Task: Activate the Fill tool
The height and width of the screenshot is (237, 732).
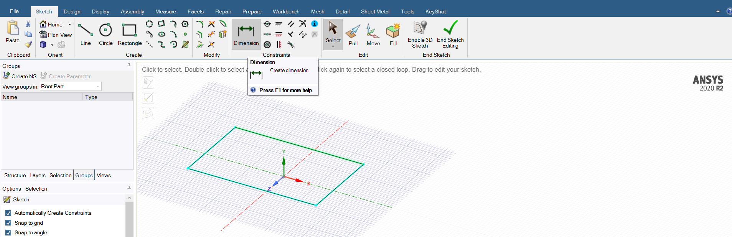Action: [x=393, y=35]
